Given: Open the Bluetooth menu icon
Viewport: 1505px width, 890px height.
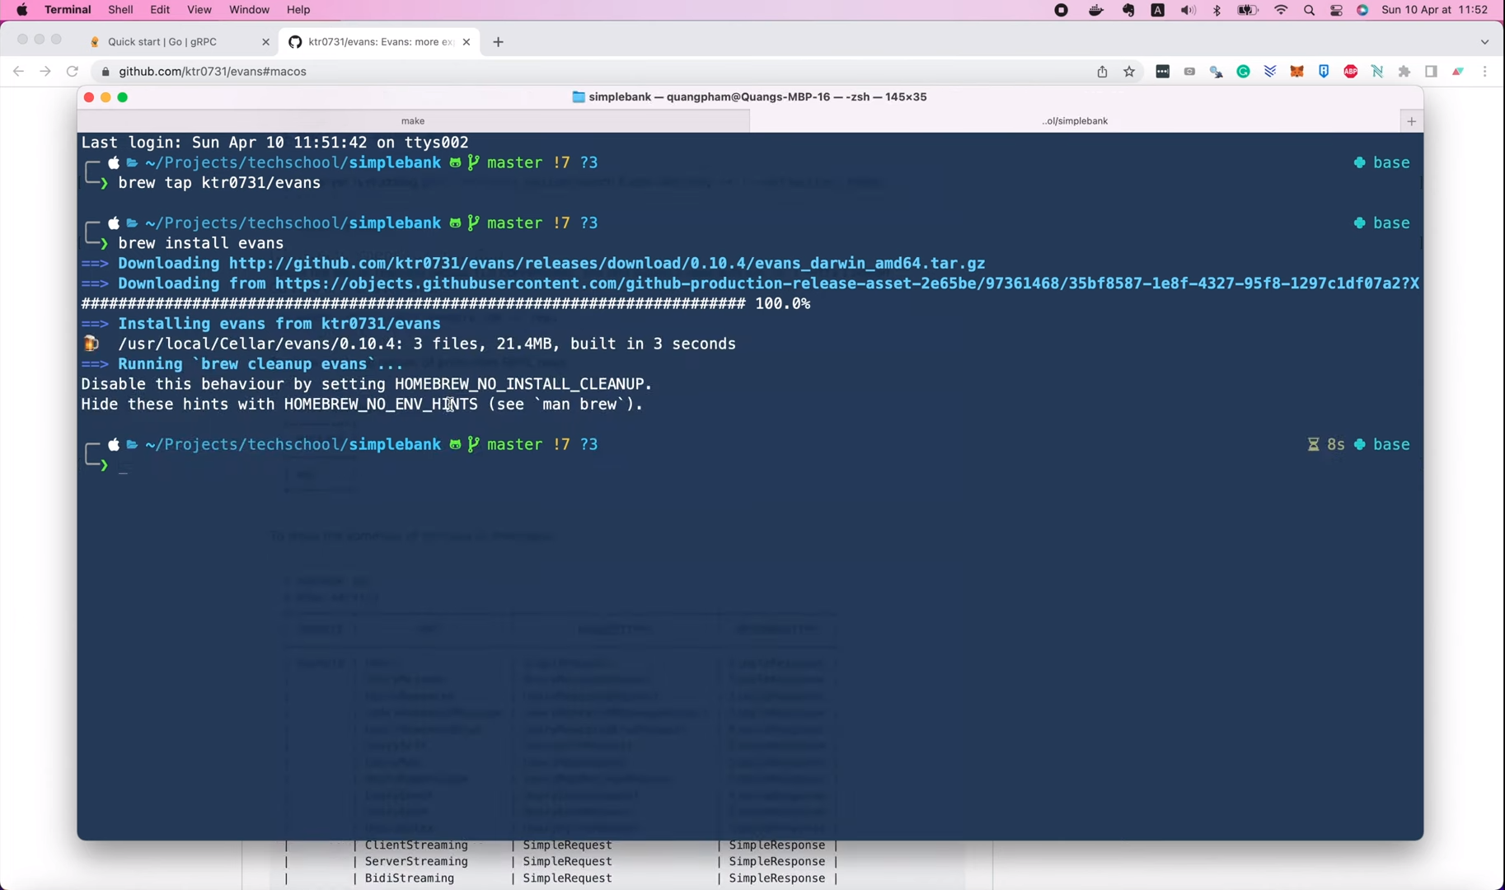Looking at the screenshot, I should pos(1217,10).
